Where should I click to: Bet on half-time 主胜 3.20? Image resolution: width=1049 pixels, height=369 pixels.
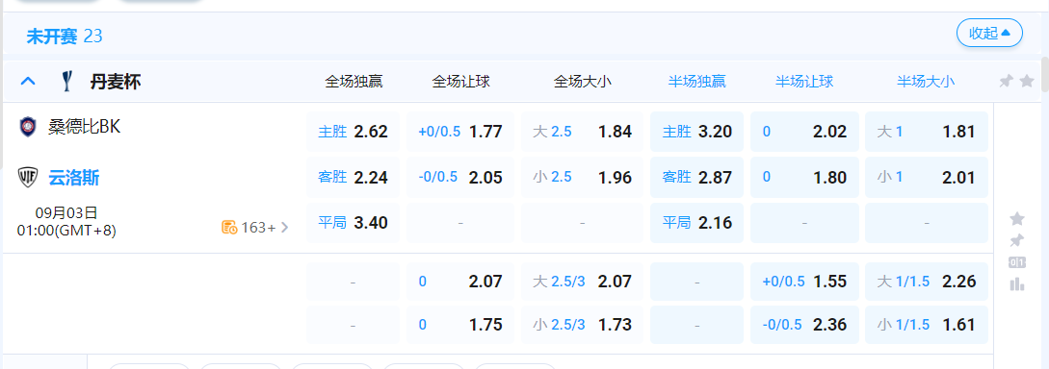696,132
